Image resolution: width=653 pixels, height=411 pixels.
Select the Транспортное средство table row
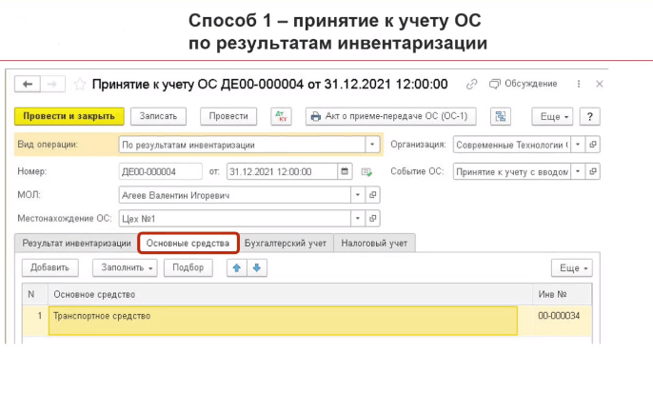tap(283, 320)
